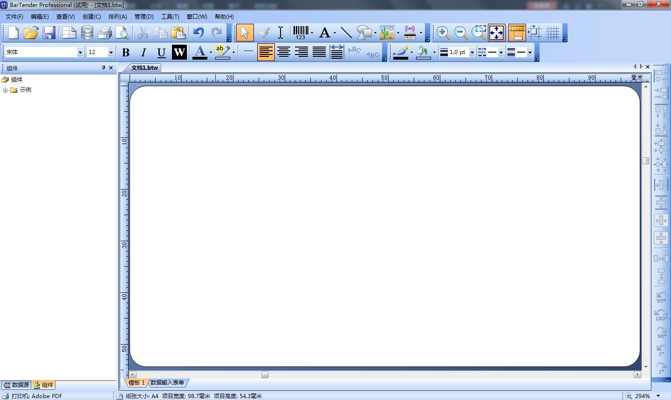Open 工具(T) menu
This screenshot has width=671, height=400.
pyautogui.click(x=170, y=16)
